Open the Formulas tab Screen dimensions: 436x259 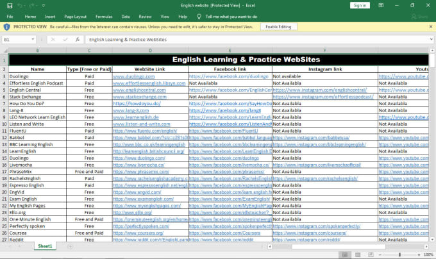(104, 17)
